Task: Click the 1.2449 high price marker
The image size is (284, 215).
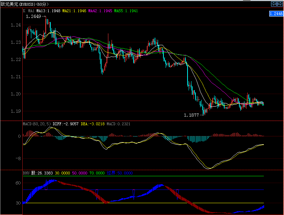Action: [33, 17]
